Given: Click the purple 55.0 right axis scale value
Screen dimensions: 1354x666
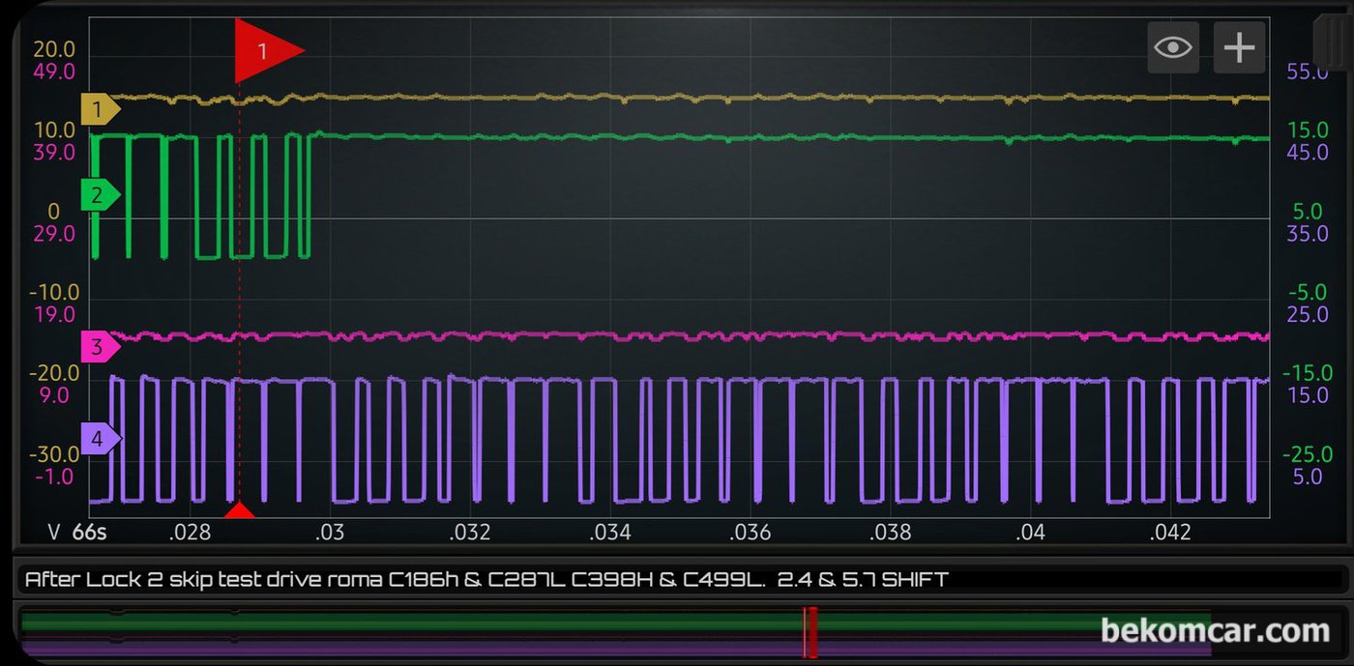Looking at the screenshot, I should pyautogui.click(x=1307, y=72).
